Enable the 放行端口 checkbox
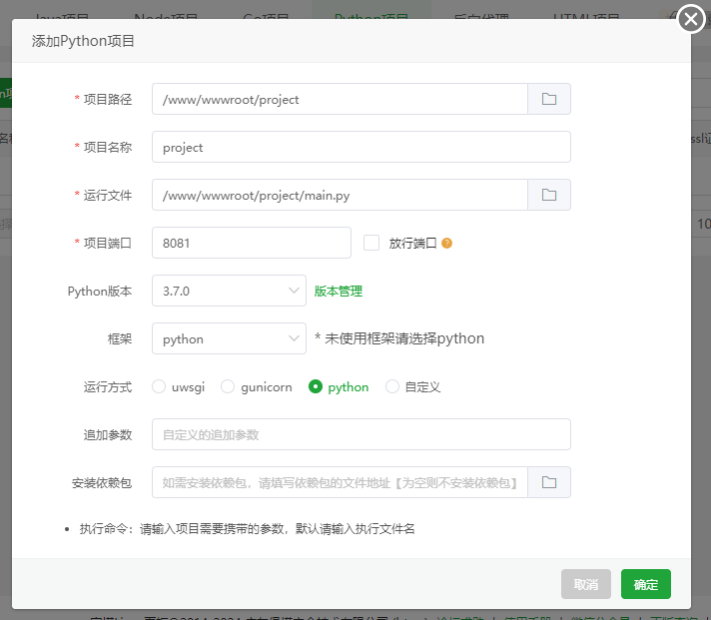The height and width of the screenshot is (620, 711). pyautogui.click(x=371, y=243)
